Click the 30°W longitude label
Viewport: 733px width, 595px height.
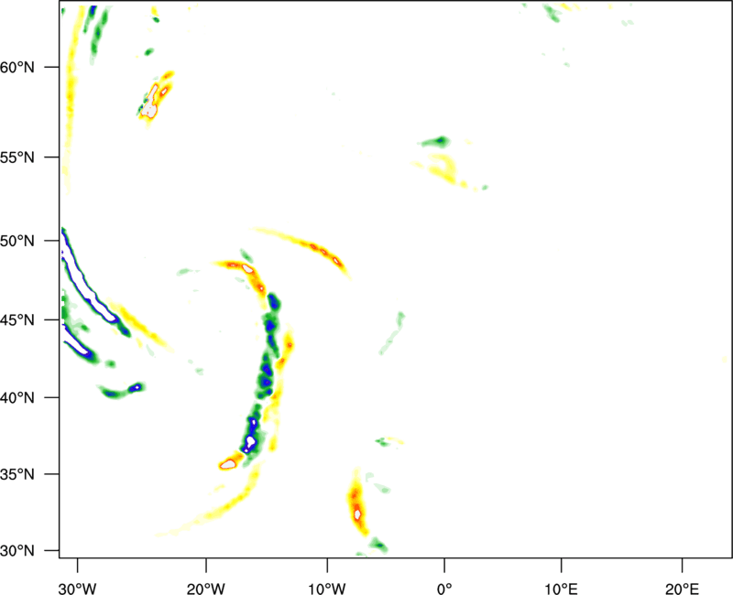77,589
